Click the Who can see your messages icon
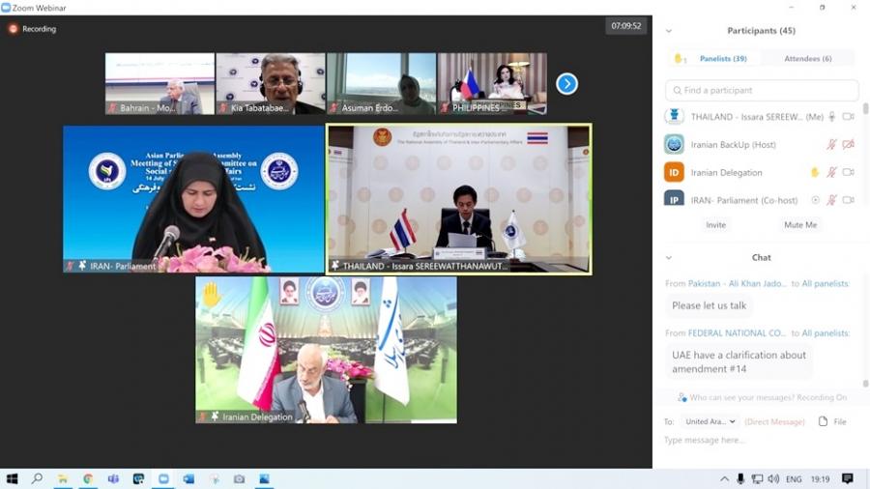Viewport: 870px width, 489px height. (x=682, y=397)
